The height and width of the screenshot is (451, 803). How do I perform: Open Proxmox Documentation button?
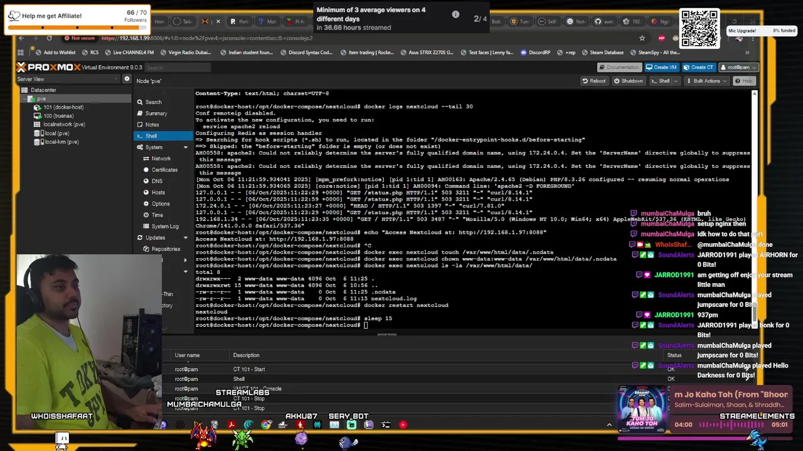(619, 67)
